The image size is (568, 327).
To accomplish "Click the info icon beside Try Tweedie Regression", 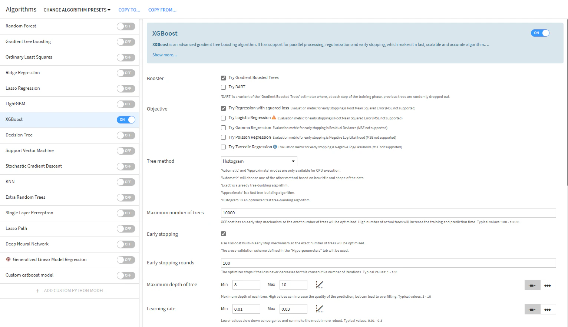I will [275, 147].
